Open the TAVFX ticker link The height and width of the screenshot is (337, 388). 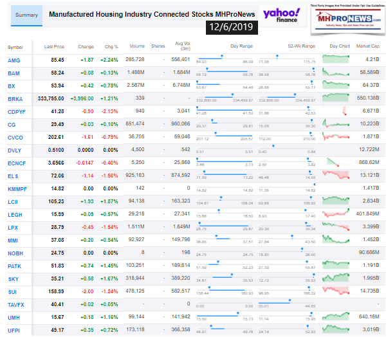(16, 305)
